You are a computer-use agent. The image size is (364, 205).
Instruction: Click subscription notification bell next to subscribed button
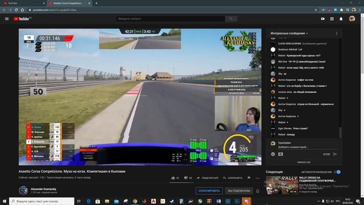258,191
